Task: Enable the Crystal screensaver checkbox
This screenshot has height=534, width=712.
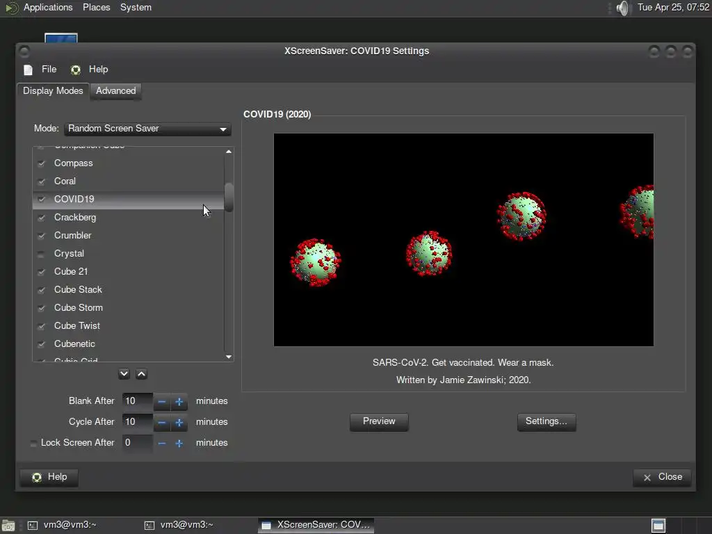Action: [41, 254]
